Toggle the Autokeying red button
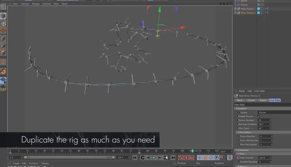The width and height of the screenshot is (291, 167). 186,158
